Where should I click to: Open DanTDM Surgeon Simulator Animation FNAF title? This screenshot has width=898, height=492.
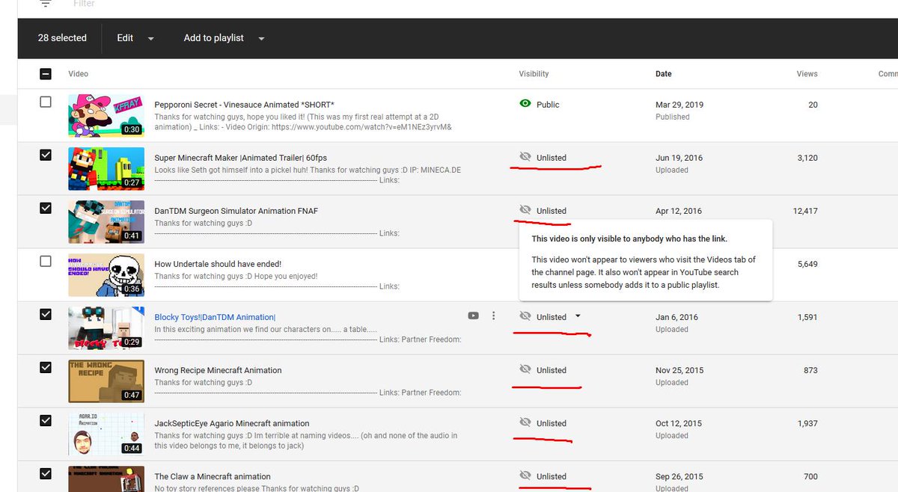coord(236,211)
